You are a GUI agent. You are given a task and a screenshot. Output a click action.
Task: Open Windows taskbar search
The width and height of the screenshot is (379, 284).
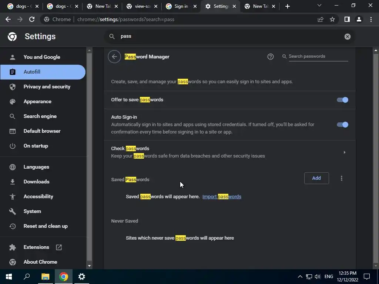pos(27,277)
